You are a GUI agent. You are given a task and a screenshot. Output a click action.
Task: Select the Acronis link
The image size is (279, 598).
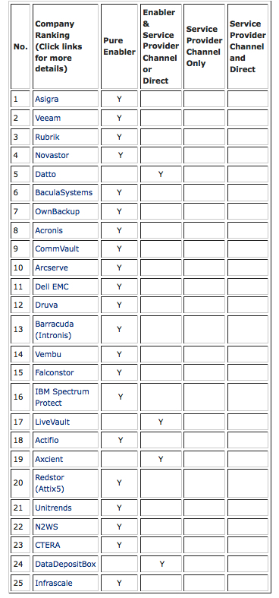49,230
